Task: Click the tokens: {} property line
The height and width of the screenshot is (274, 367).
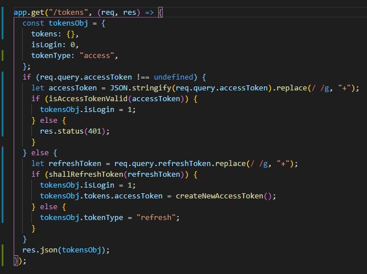Action: pyautogui.click(x=55, y=34)
